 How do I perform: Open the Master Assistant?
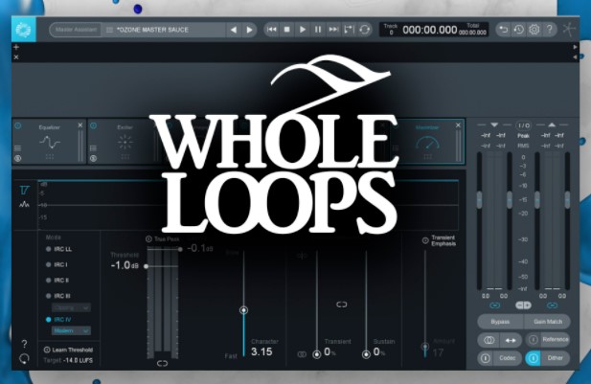click(x=76, y=30)
